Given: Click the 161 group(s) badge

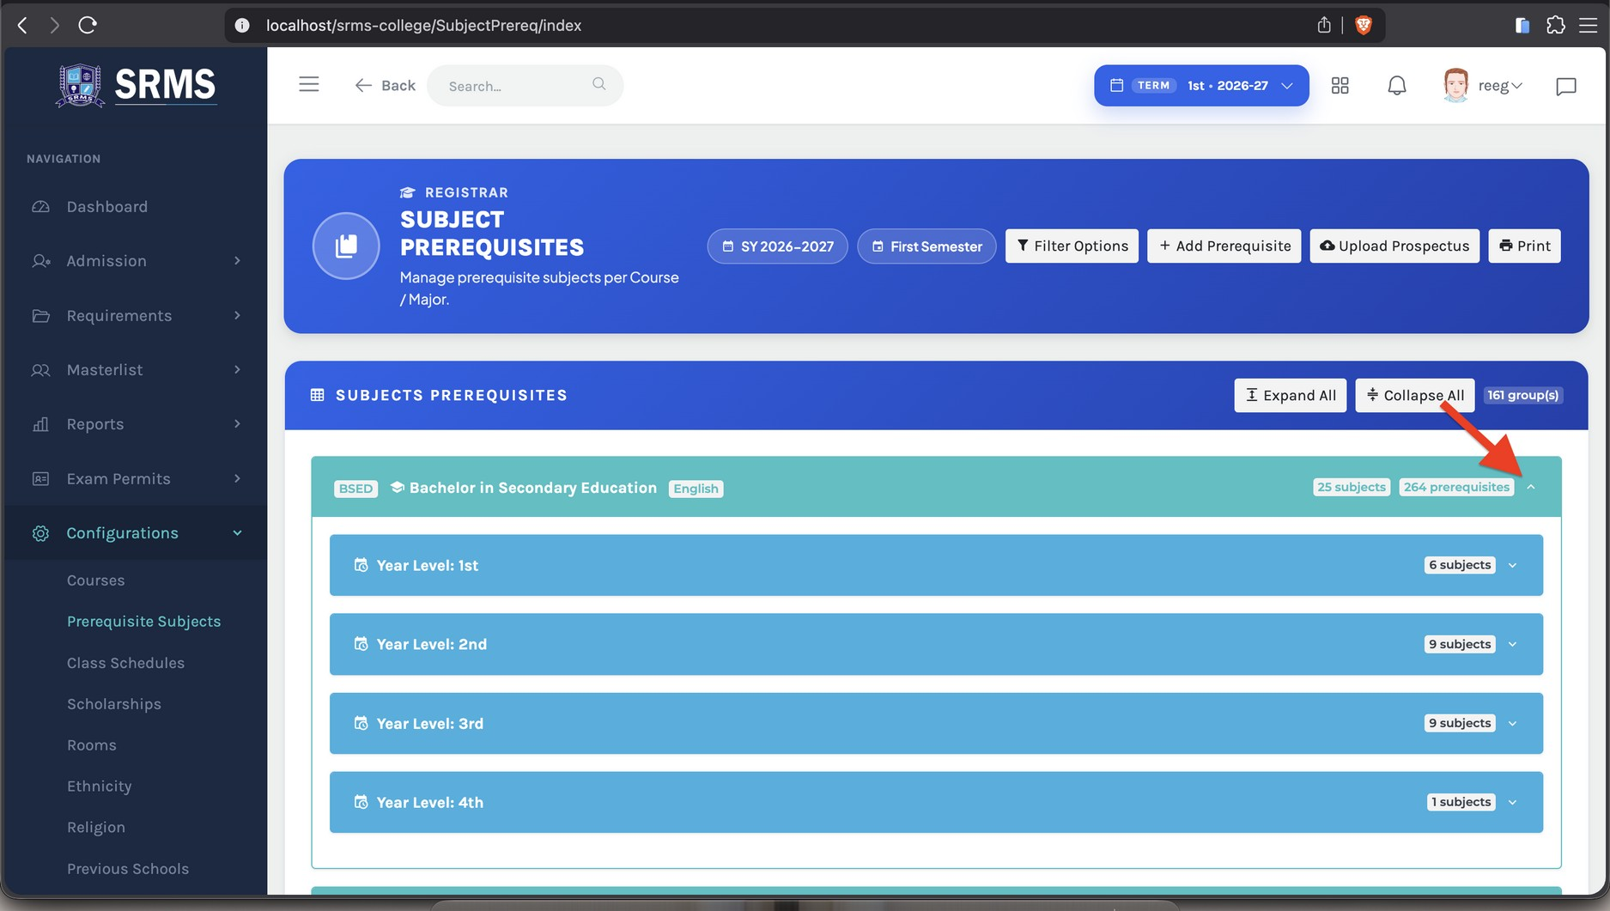Looking at the screenshot, I should pos(1522,395).
